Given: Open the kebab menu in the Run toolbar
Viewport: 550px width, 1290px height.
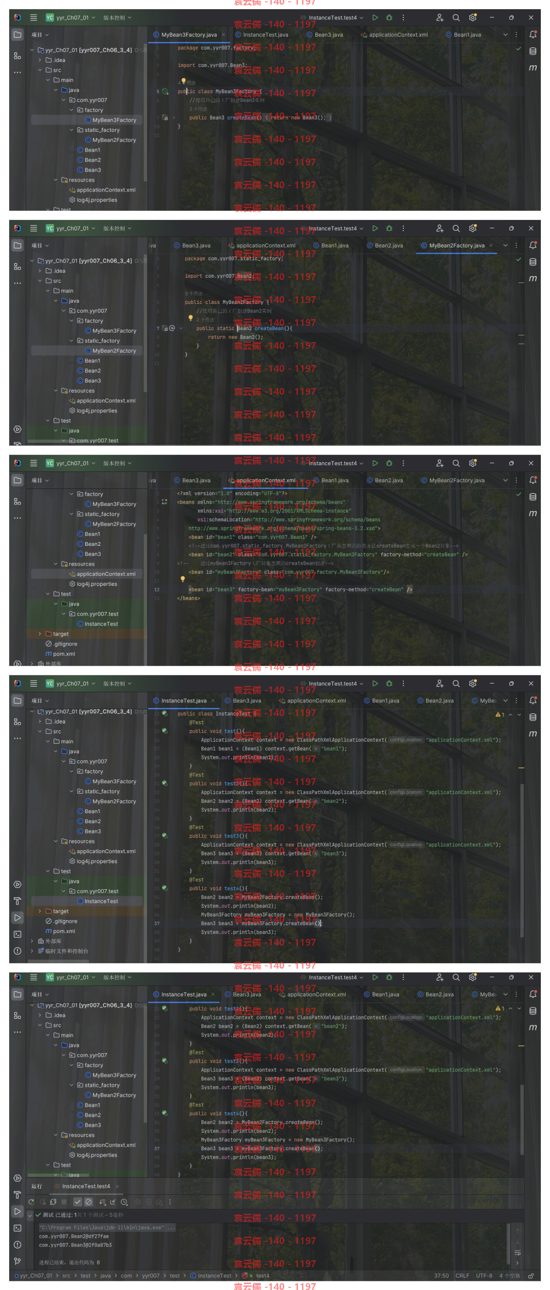Looking at the screenshot, I should click(x=170, y=1202).
